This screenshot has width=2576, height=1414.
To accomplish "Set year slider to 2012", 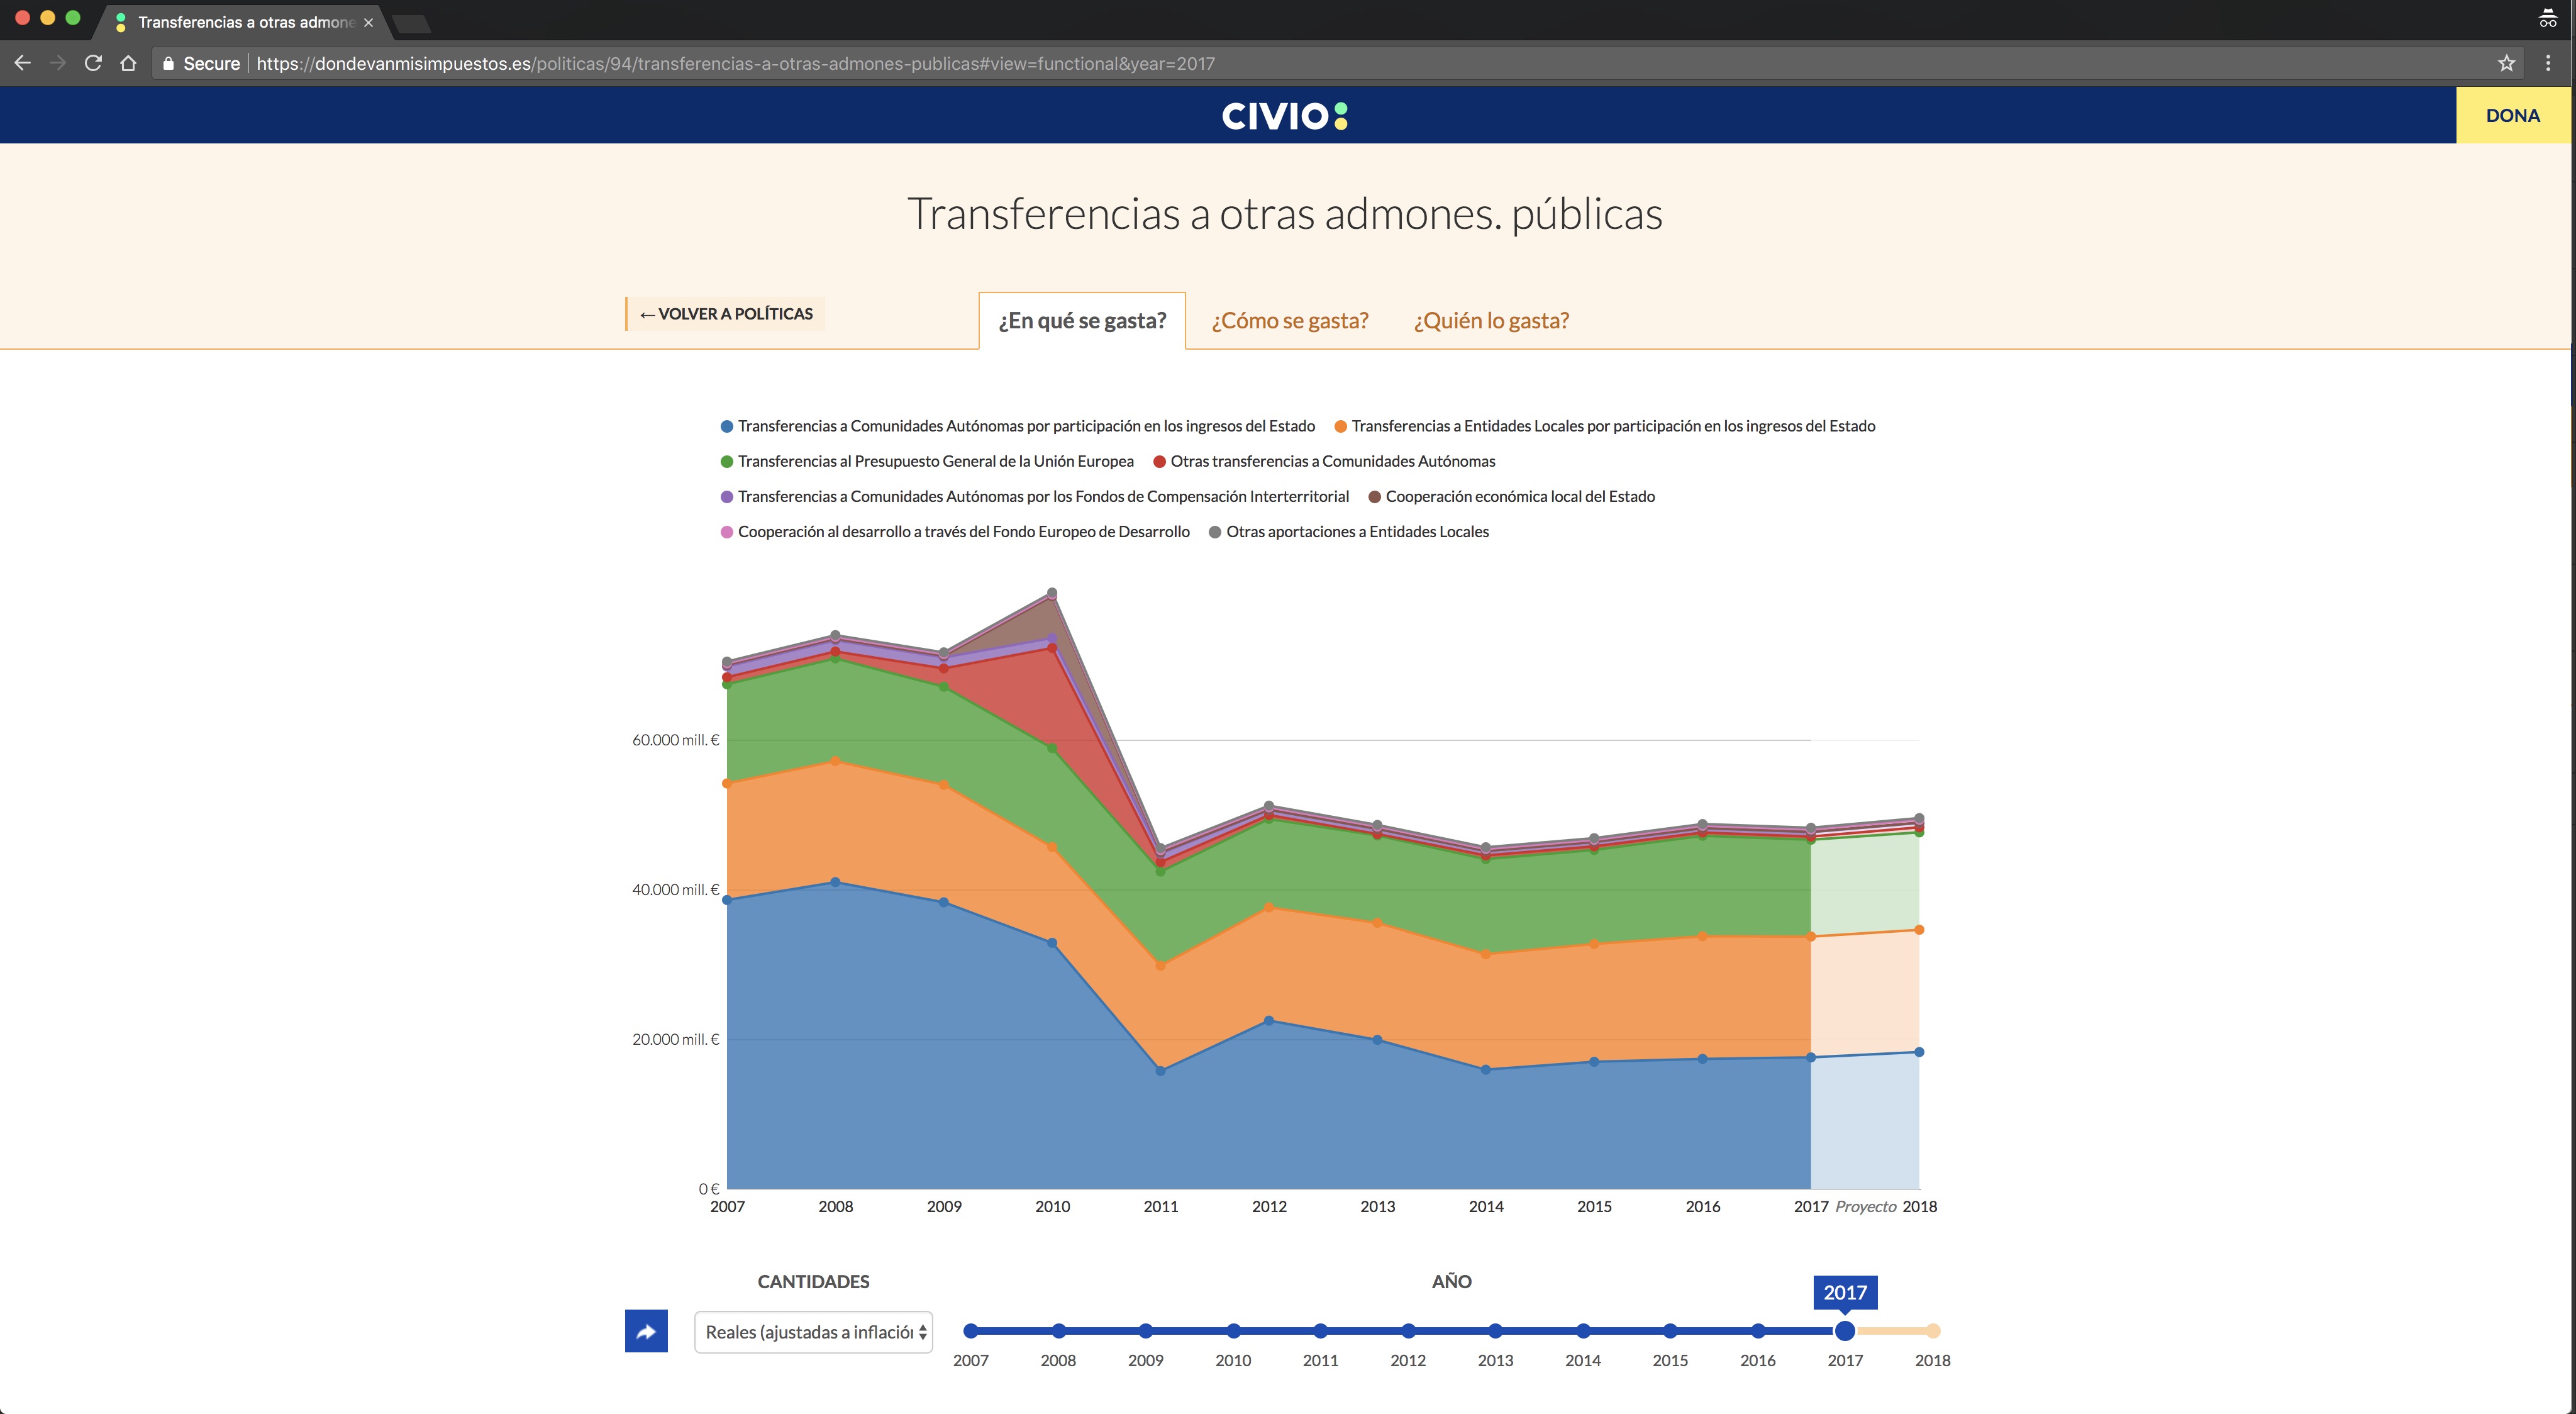I will click(1408, 1331).
